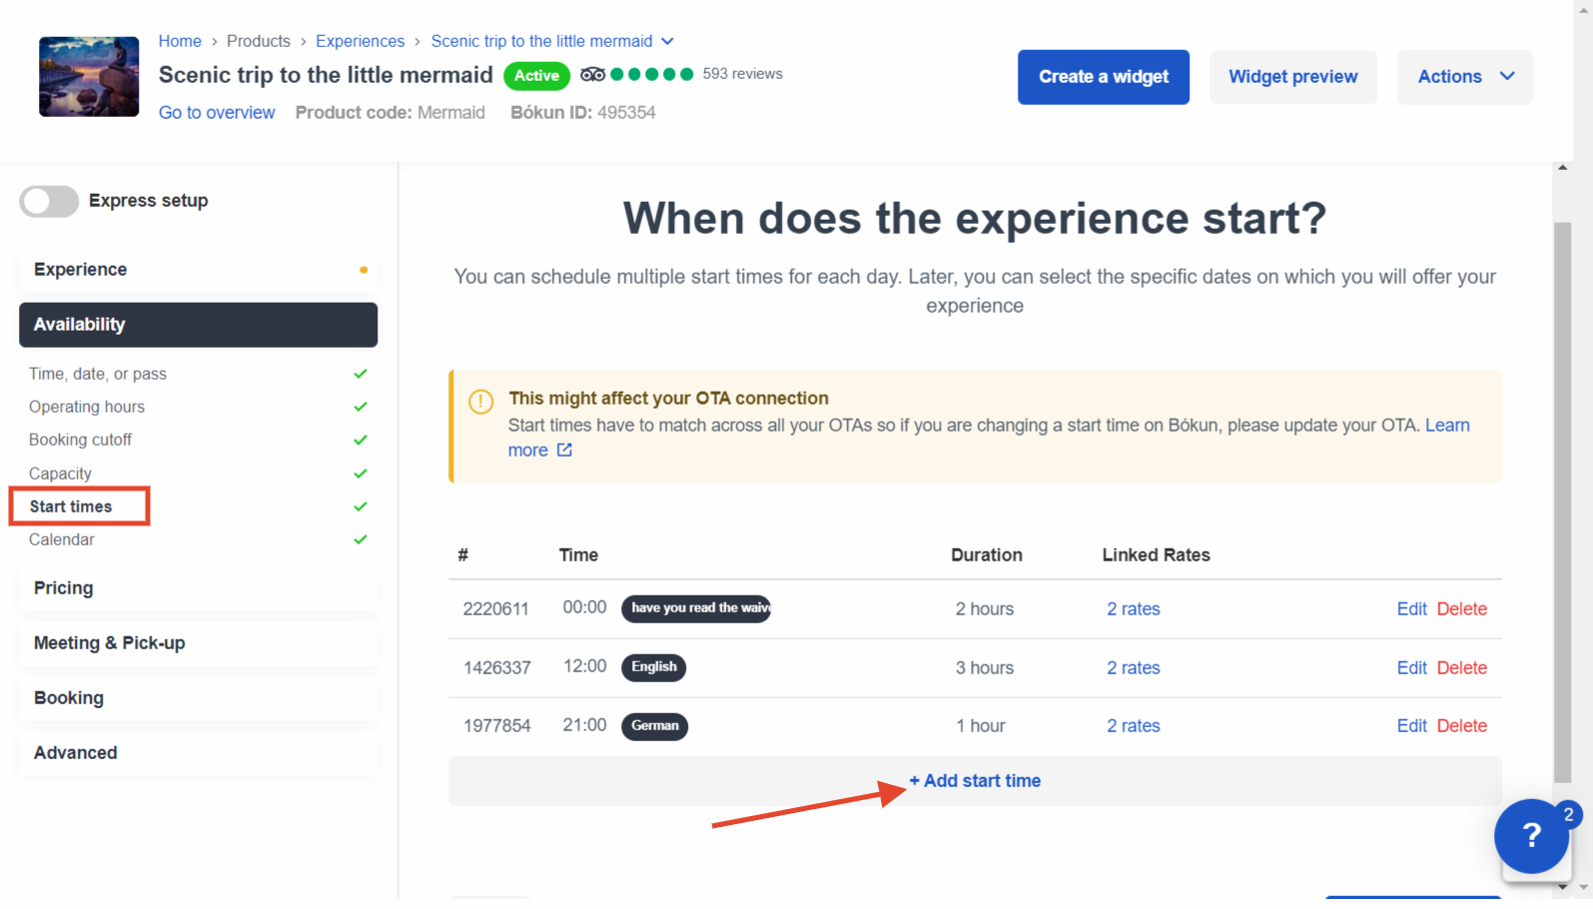The image size is (1593, 909).
Task: Edit the 00:00 start time
Action: click(x=1411, y=609)
